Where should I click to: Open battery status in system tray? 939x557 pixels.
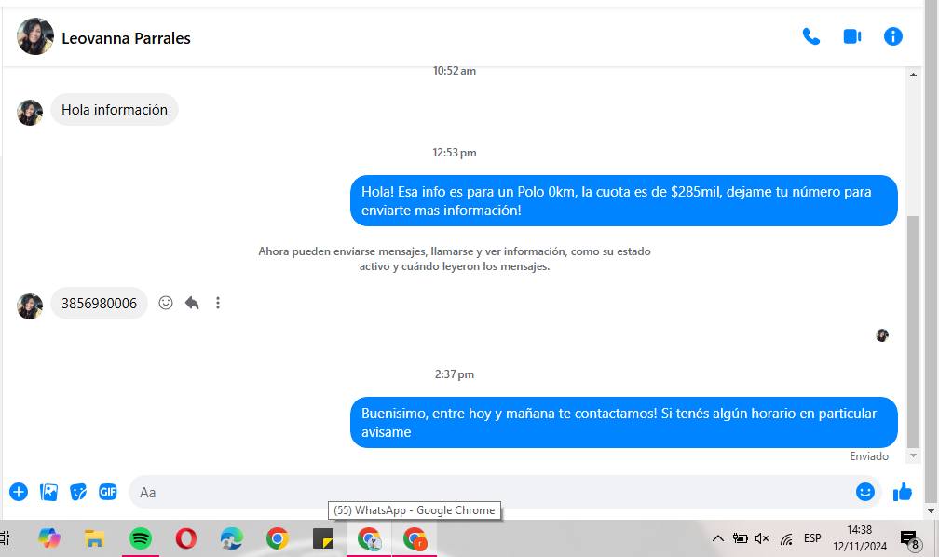(x=741, y=538)
